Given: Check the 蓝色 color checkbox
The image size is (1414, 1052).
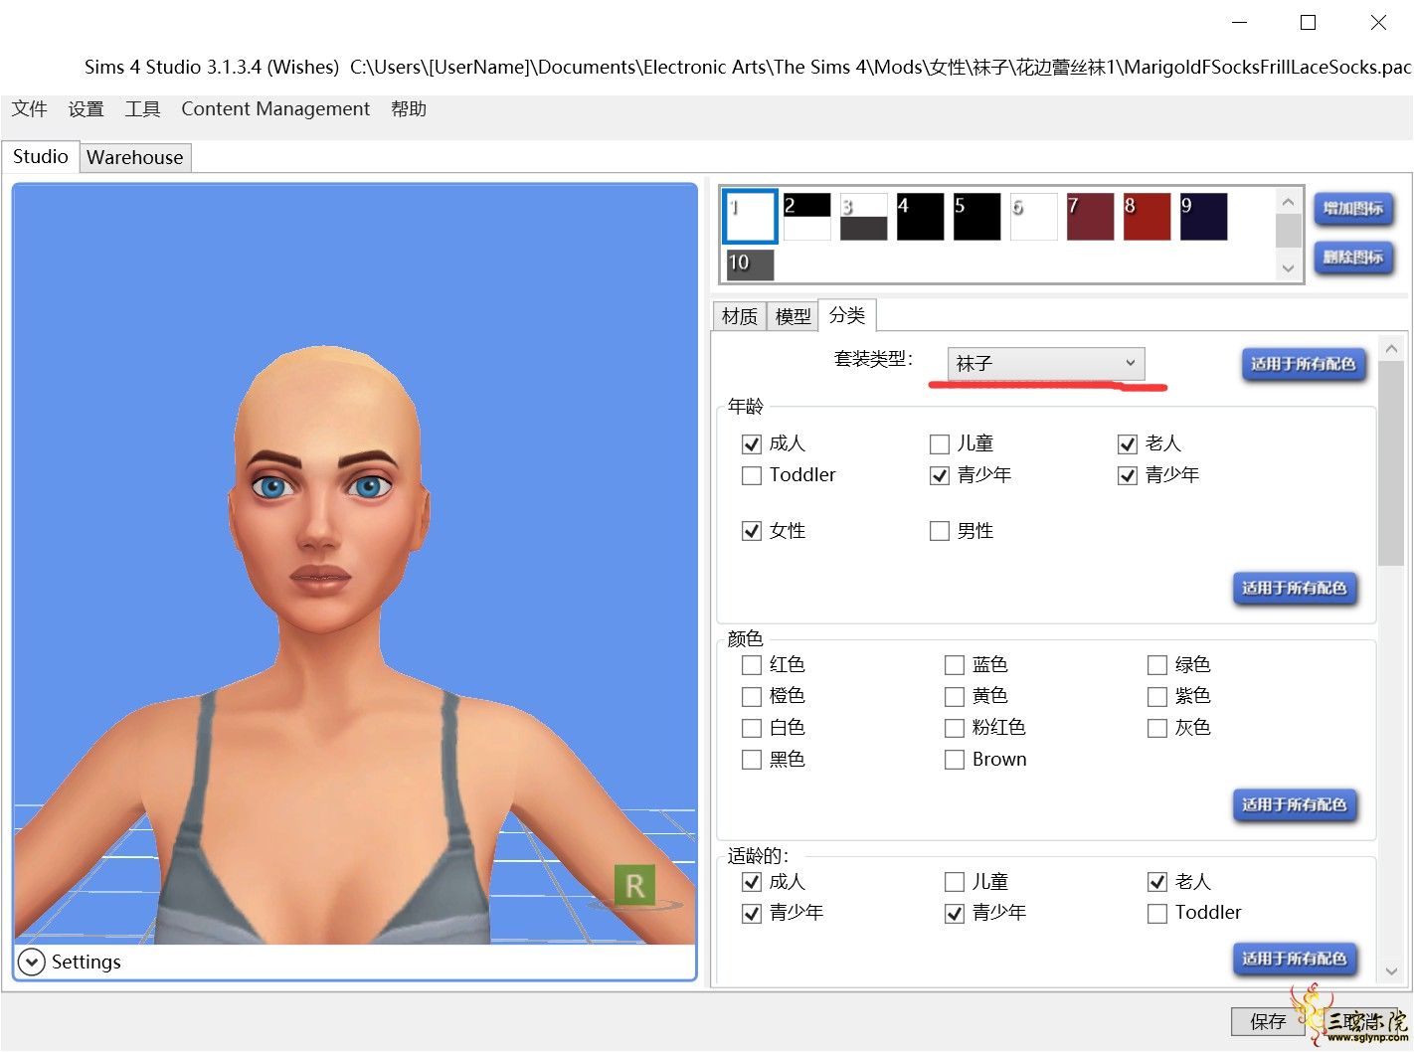Looking at the screenshot, I should [x=955, y=665].
